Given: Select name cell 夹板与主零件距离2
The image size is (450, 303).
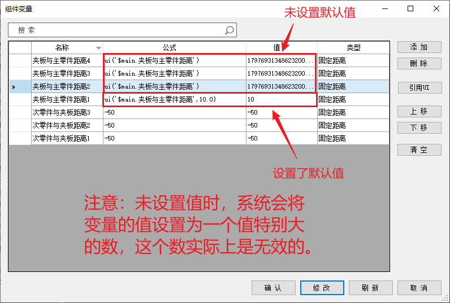Looking at the screenshot, I should (67, 86).
